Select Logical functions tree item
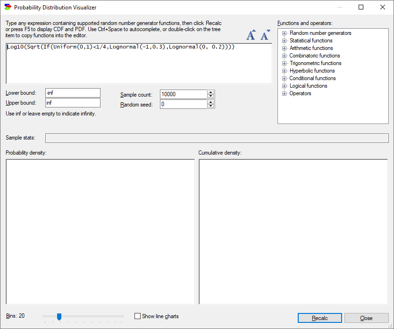394x329 pixels. click(308, 86)
